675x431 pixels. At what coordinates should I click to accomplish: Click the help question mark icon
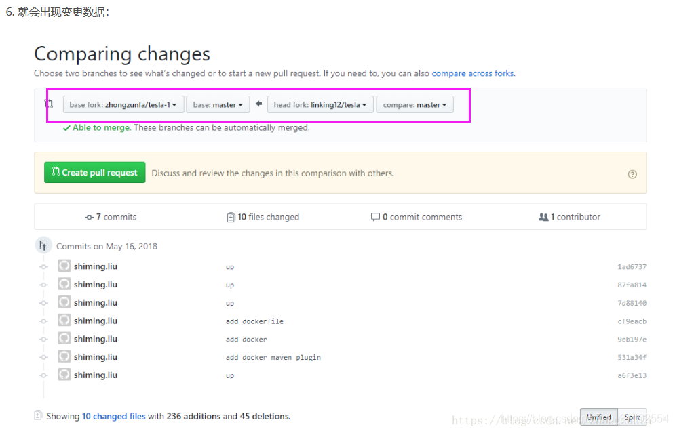tap(632, 174)
